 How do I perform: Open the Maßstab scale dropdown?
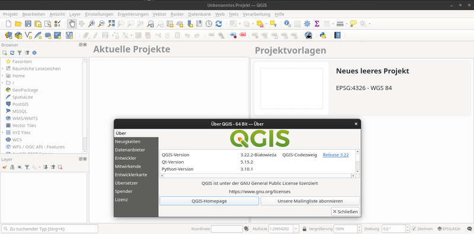296,229
